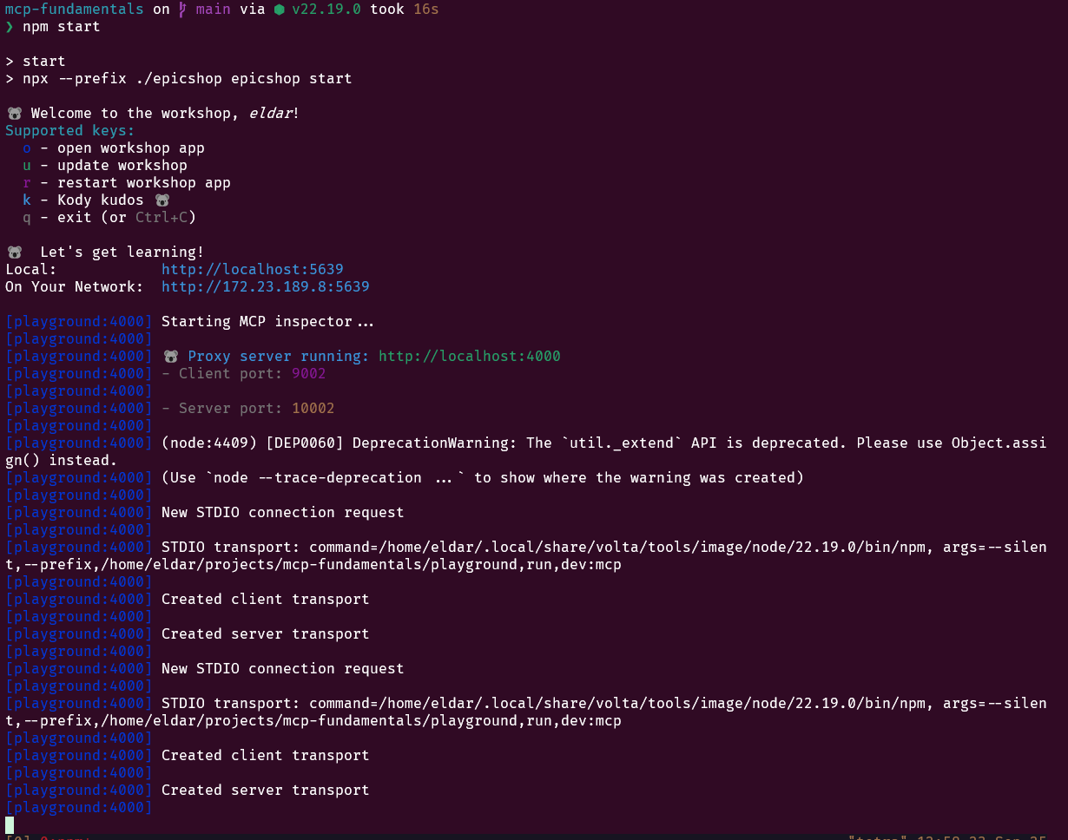Click the koala emoji after Kody kudos
The image size is (1068, 840).
(162, 200)
